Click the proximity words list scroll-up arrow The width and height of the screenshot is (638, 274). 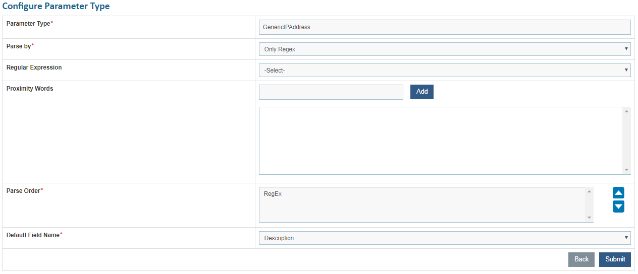point(626,111)
